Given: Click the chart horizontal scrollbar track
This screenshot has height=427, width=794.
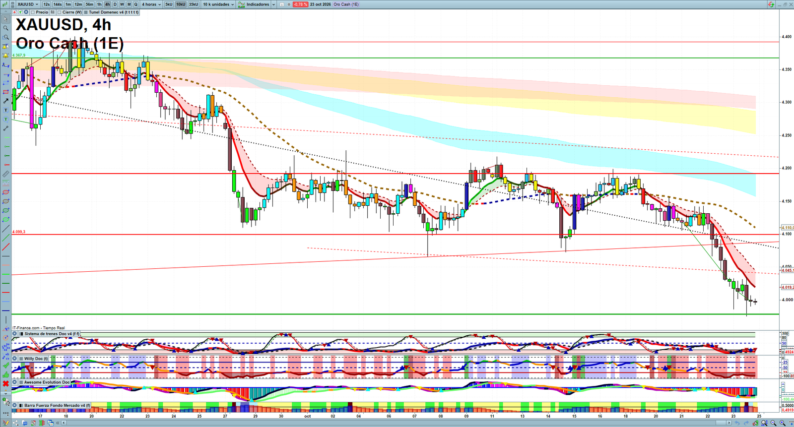Looking at the screenshot, I should pyautogui.click(x=392, y=423).
